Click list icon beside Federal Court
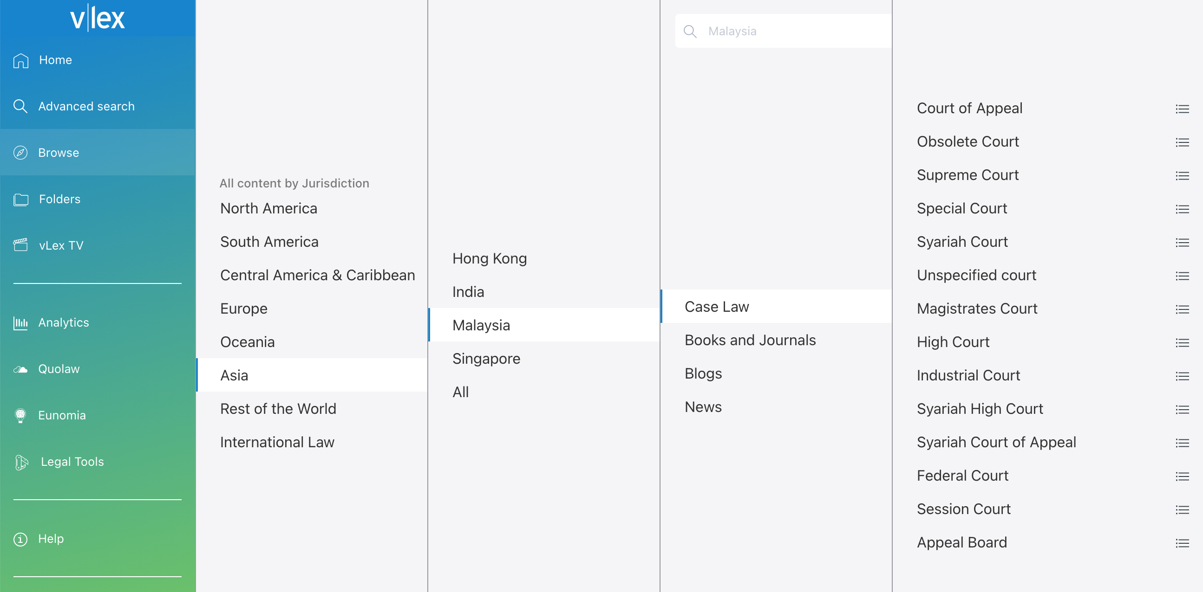Screen dimensions: 1203x592 [x=1182, y=476]
